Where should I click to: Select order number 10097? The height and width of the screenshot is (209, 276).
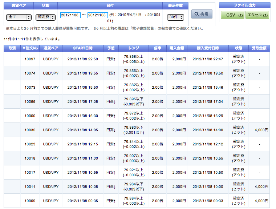click(30, 59)
